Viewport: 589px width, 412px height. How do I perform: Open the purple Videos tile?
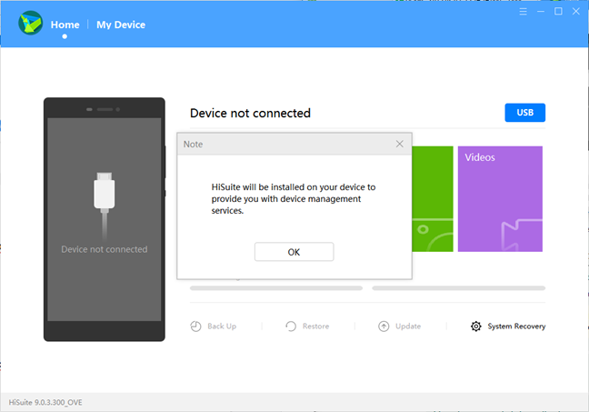pyautogui.click(x=500, y=199)
